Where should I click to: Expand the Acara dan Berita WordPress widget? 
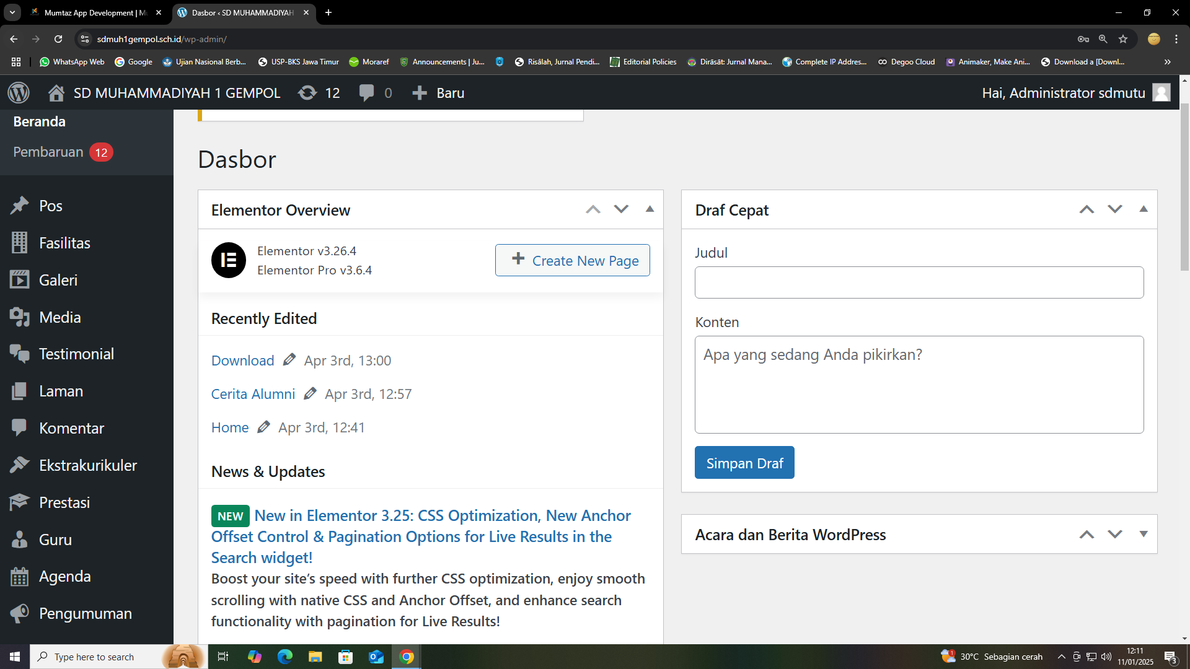1144,534
